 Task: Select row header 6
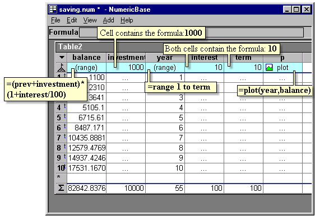(x=61, y=128)
